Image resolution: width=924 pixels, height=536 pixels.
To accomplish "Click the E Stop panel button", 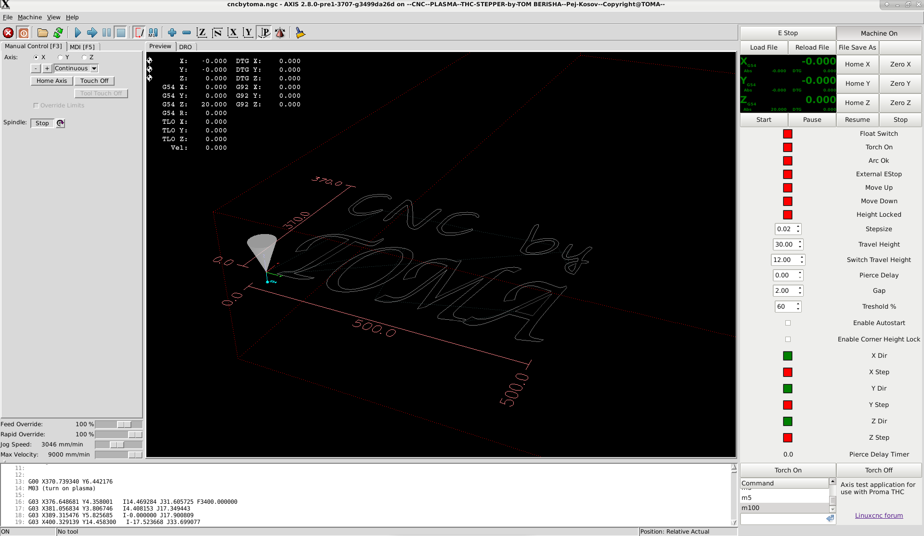I will [788, 33].
